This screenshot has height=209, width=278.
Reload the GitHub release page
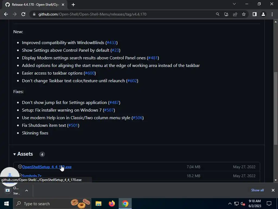coord(23,14)
